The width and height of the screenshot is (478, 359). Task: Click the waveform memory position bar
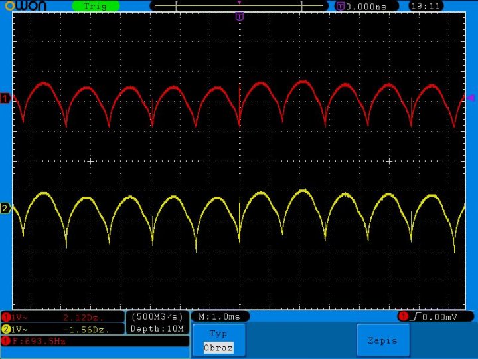pyautogui.click(x=239, y=6)
